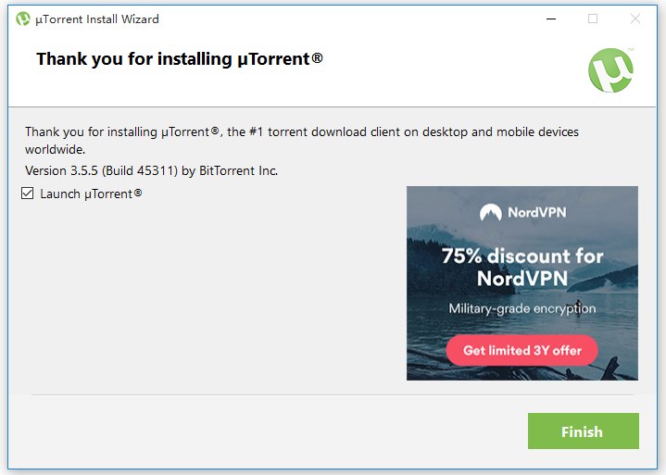Click the "Military-grade encryption" ad text
This screenshot has height=475, width=666.
point(521,308)
